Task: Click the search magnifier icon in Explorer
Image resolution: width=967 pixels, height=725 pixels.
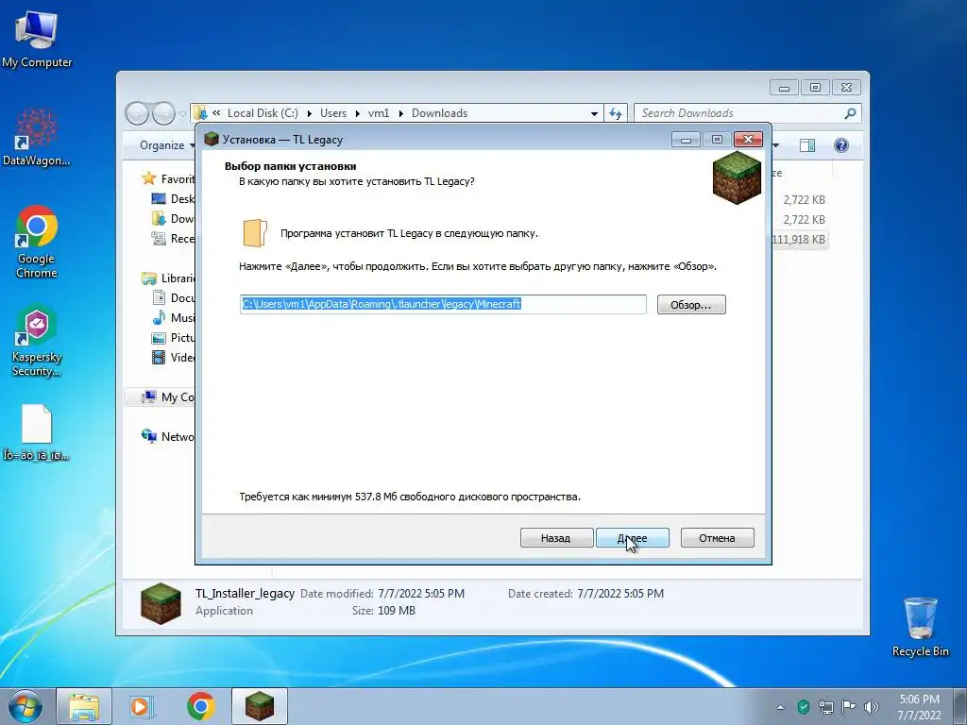Action: pos(851,113)
